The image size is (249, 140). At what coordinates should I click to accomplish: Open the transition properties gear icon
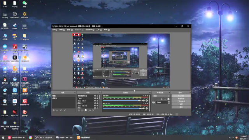pyautogui.click(x=168, y=99)
